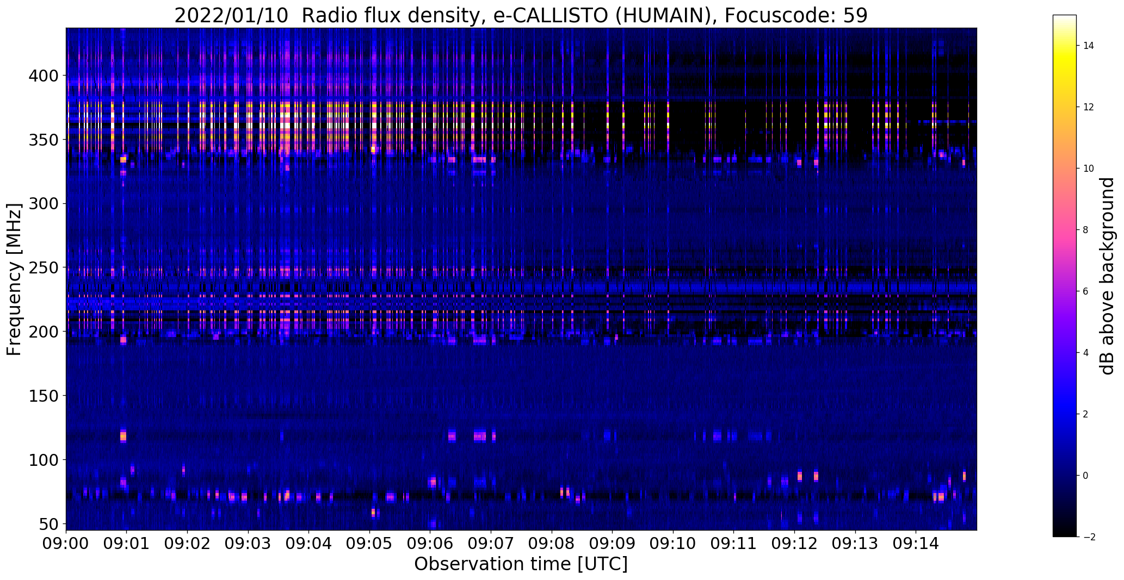Click the 100 MHz frequency tick label
The height and width of the screenshot is (580, 1124).
pos(45,460)
